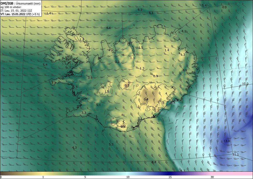Click the 4.7 value on north coast

point(130,43)
